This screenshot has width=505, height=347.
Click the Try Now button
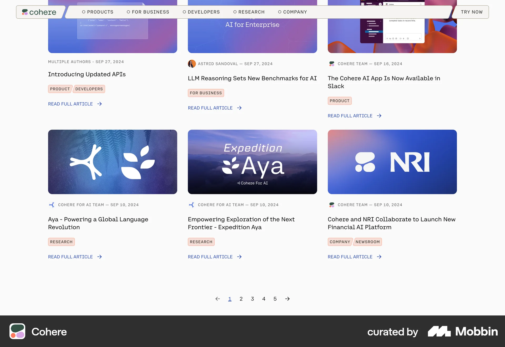472,12
